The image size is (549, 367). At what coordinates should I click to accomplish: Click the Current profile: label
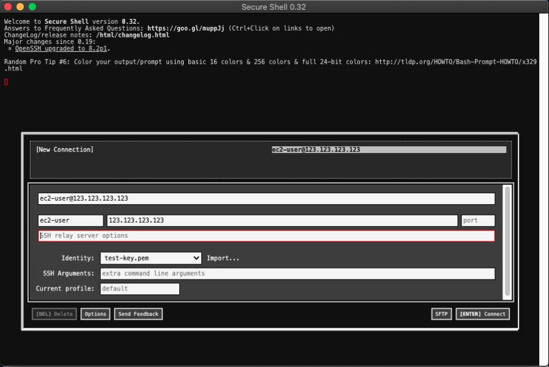click(x=65, y=289)
